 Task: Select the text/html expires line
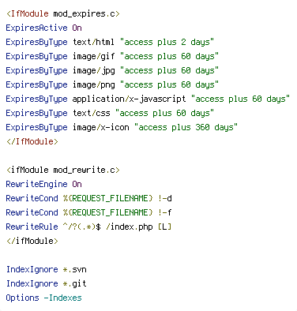[110, 42]
